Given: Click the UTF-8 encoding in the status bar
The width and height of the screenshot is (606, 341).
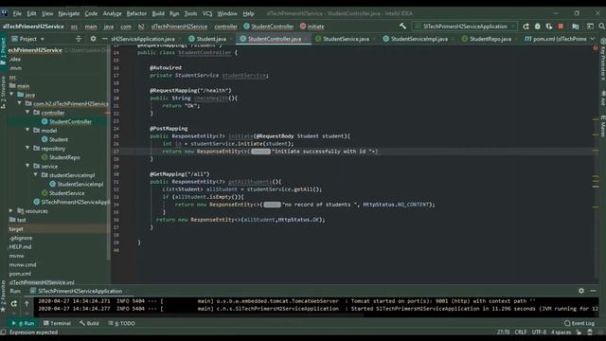Looking at the screenshot, I should pos(539,332).
